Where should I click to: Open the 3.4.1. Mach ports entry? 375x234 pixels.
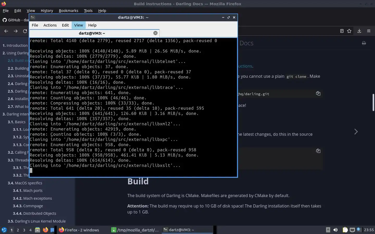[28, 191]
